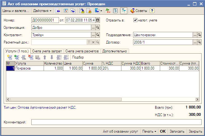Open the Действия dropdown menu
This screenshot has height=136, width=205.
42,11
